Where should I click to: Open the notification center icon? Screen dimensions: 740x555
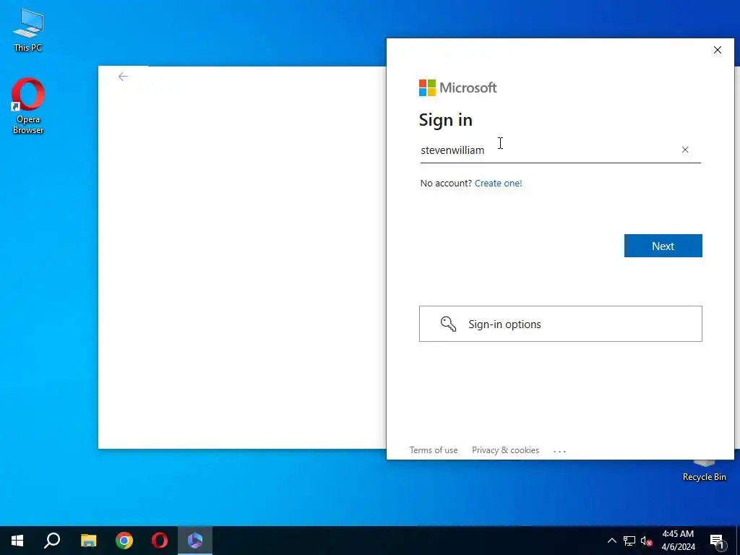718,541
